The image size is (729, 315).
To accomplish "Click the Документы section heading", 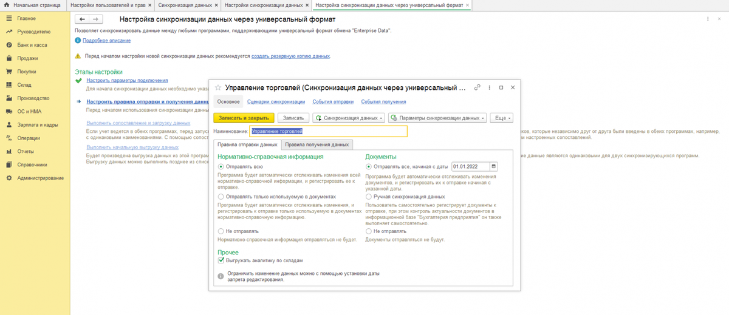I will click(x=381, y=157).
